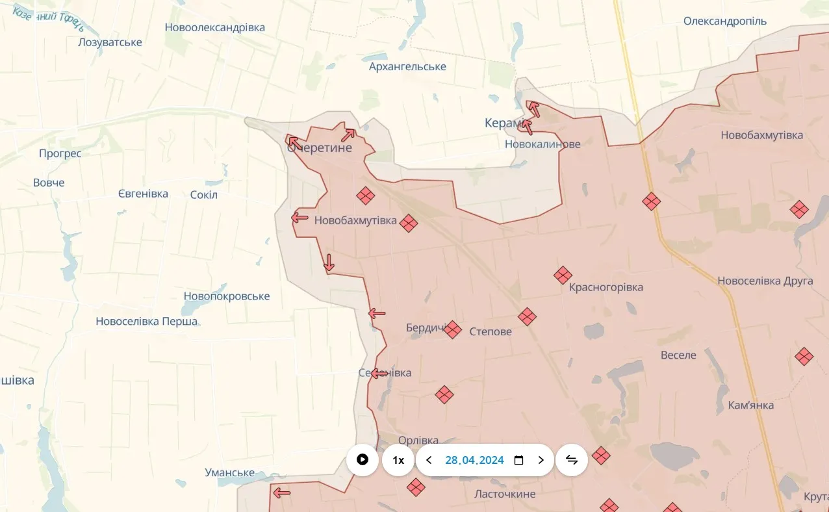Select the battle diamond east of Очеретине
829x512 pixels.
(365, 196)
